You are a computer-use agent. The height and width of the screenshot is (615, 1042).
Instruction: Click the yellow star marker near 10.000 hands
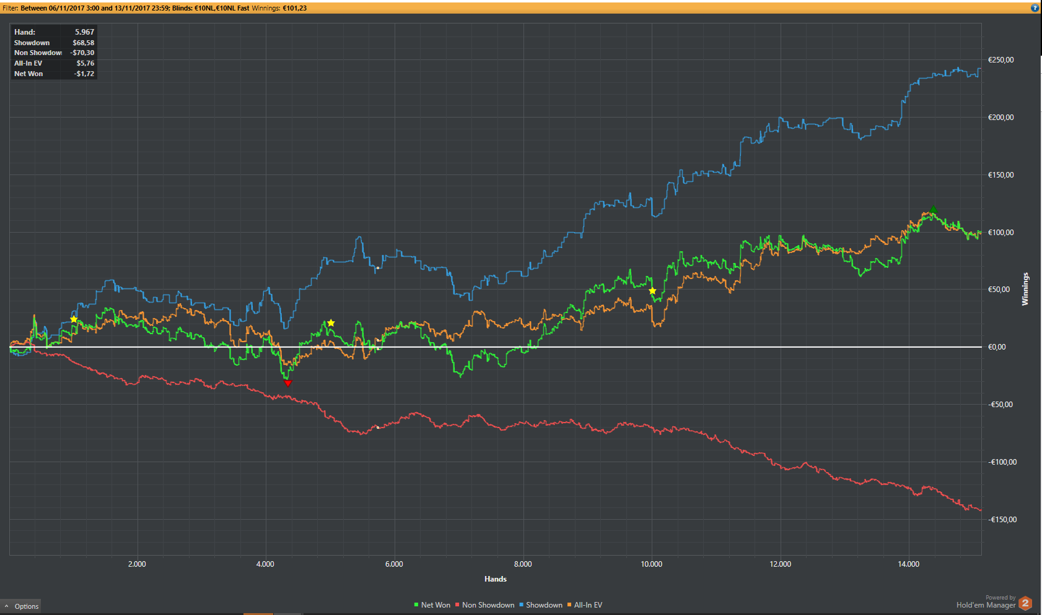(x=652, y=291)
